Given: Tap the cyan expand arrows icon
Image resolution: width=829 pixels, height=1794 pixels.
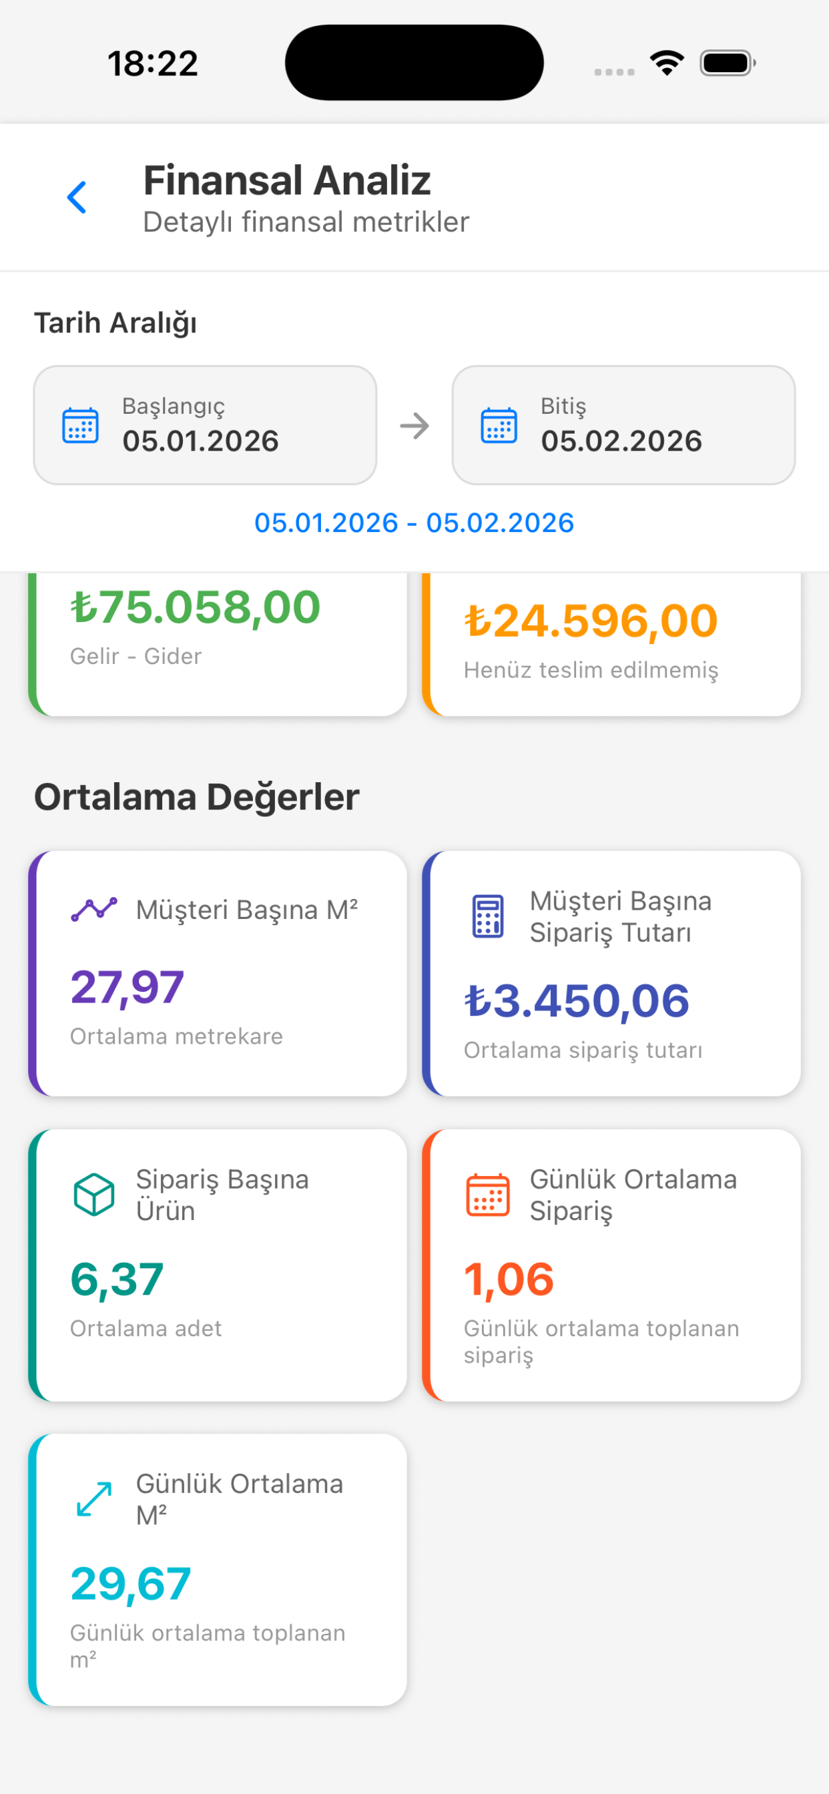Looking at the screenshot, I should point(94,1499).
